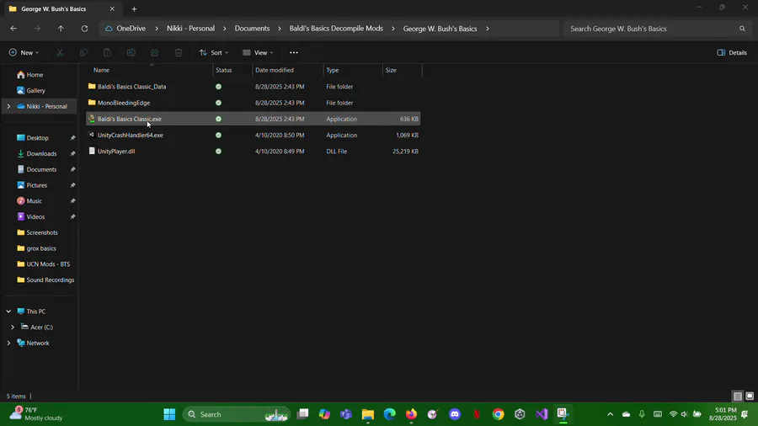The height and width of the screenshot is (426, 758).
Task: Click the Paste toolbar icon
Action: click(107, 53)
